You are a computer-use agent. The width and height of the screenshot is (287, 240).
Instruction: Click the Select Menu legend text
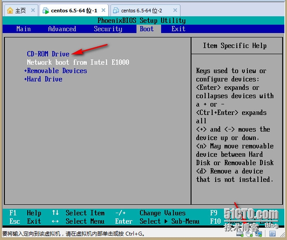[x=85, y=222]
